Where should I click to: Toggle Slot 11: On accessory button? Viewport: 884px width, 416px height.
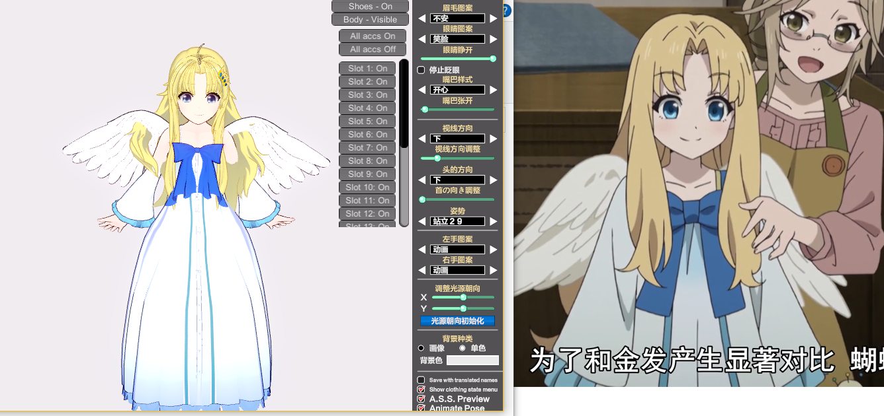(368, 201)
